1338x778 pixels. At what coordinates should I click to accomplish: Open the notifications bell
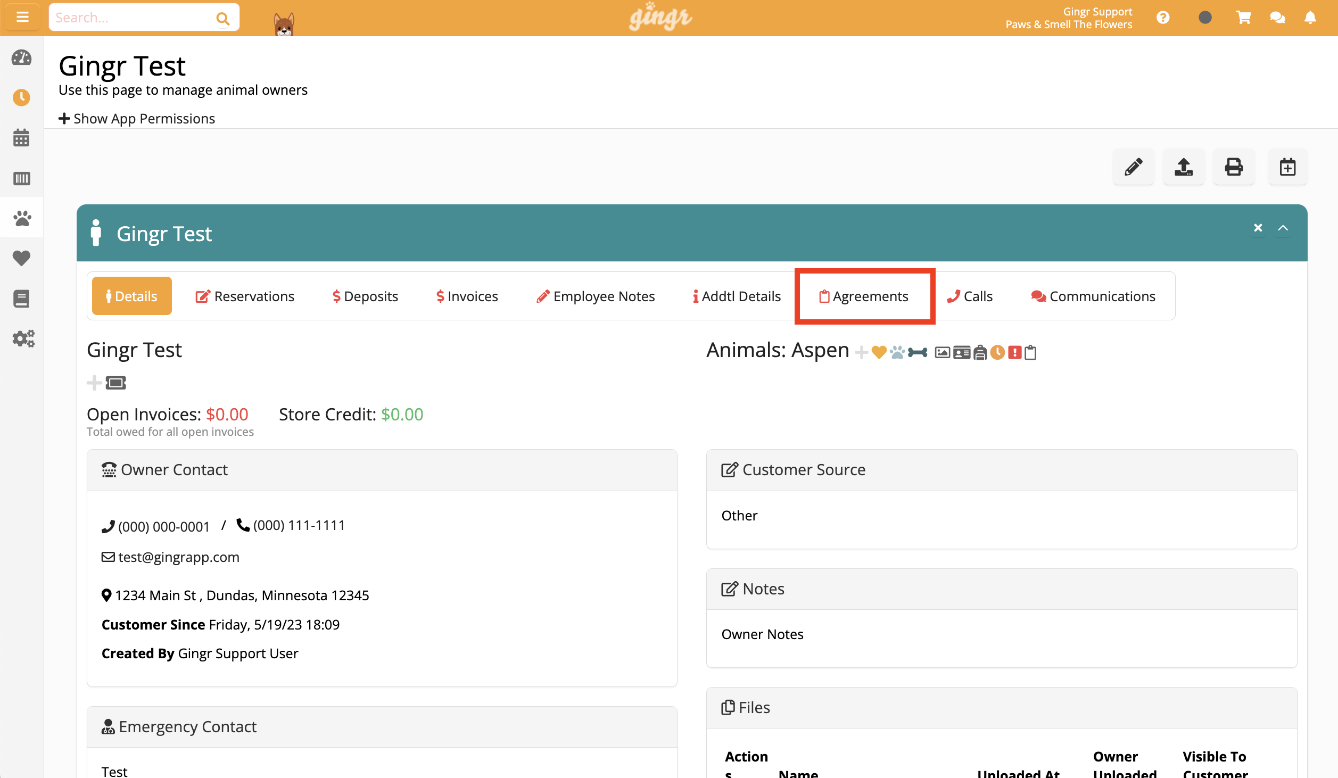click(1310, 18)
